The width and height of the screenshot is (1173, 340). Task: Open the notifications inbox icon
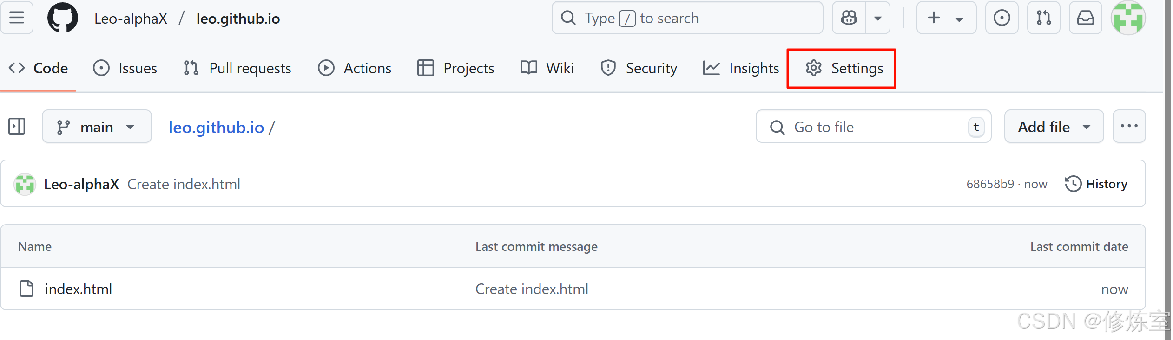pos(1085,18)
